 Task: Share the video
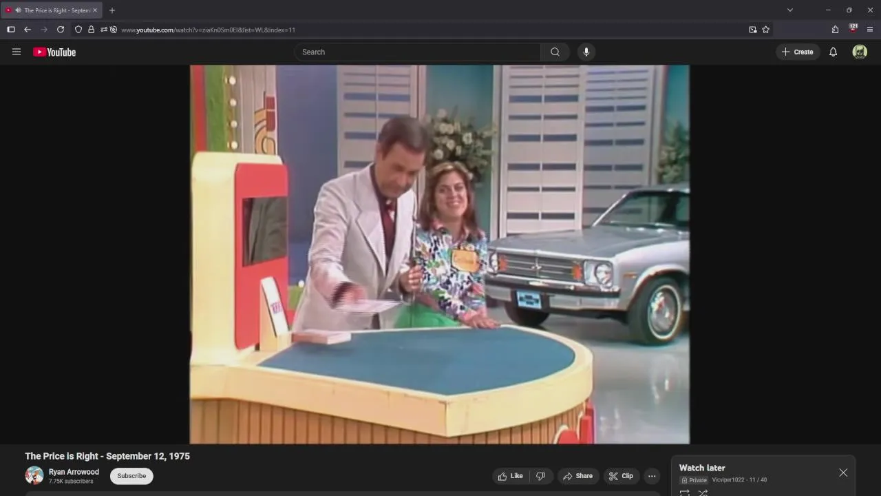coord(578,476)
